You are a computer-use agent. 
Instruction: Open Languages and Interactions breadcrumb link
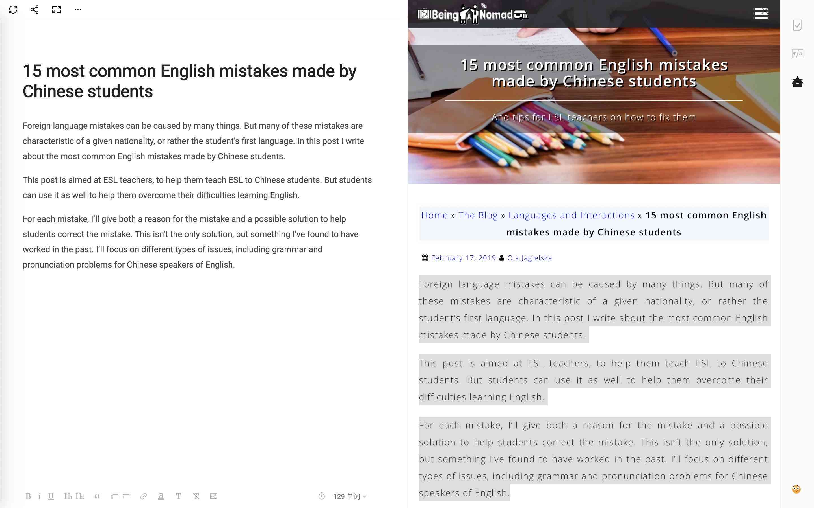coord(571,215)
